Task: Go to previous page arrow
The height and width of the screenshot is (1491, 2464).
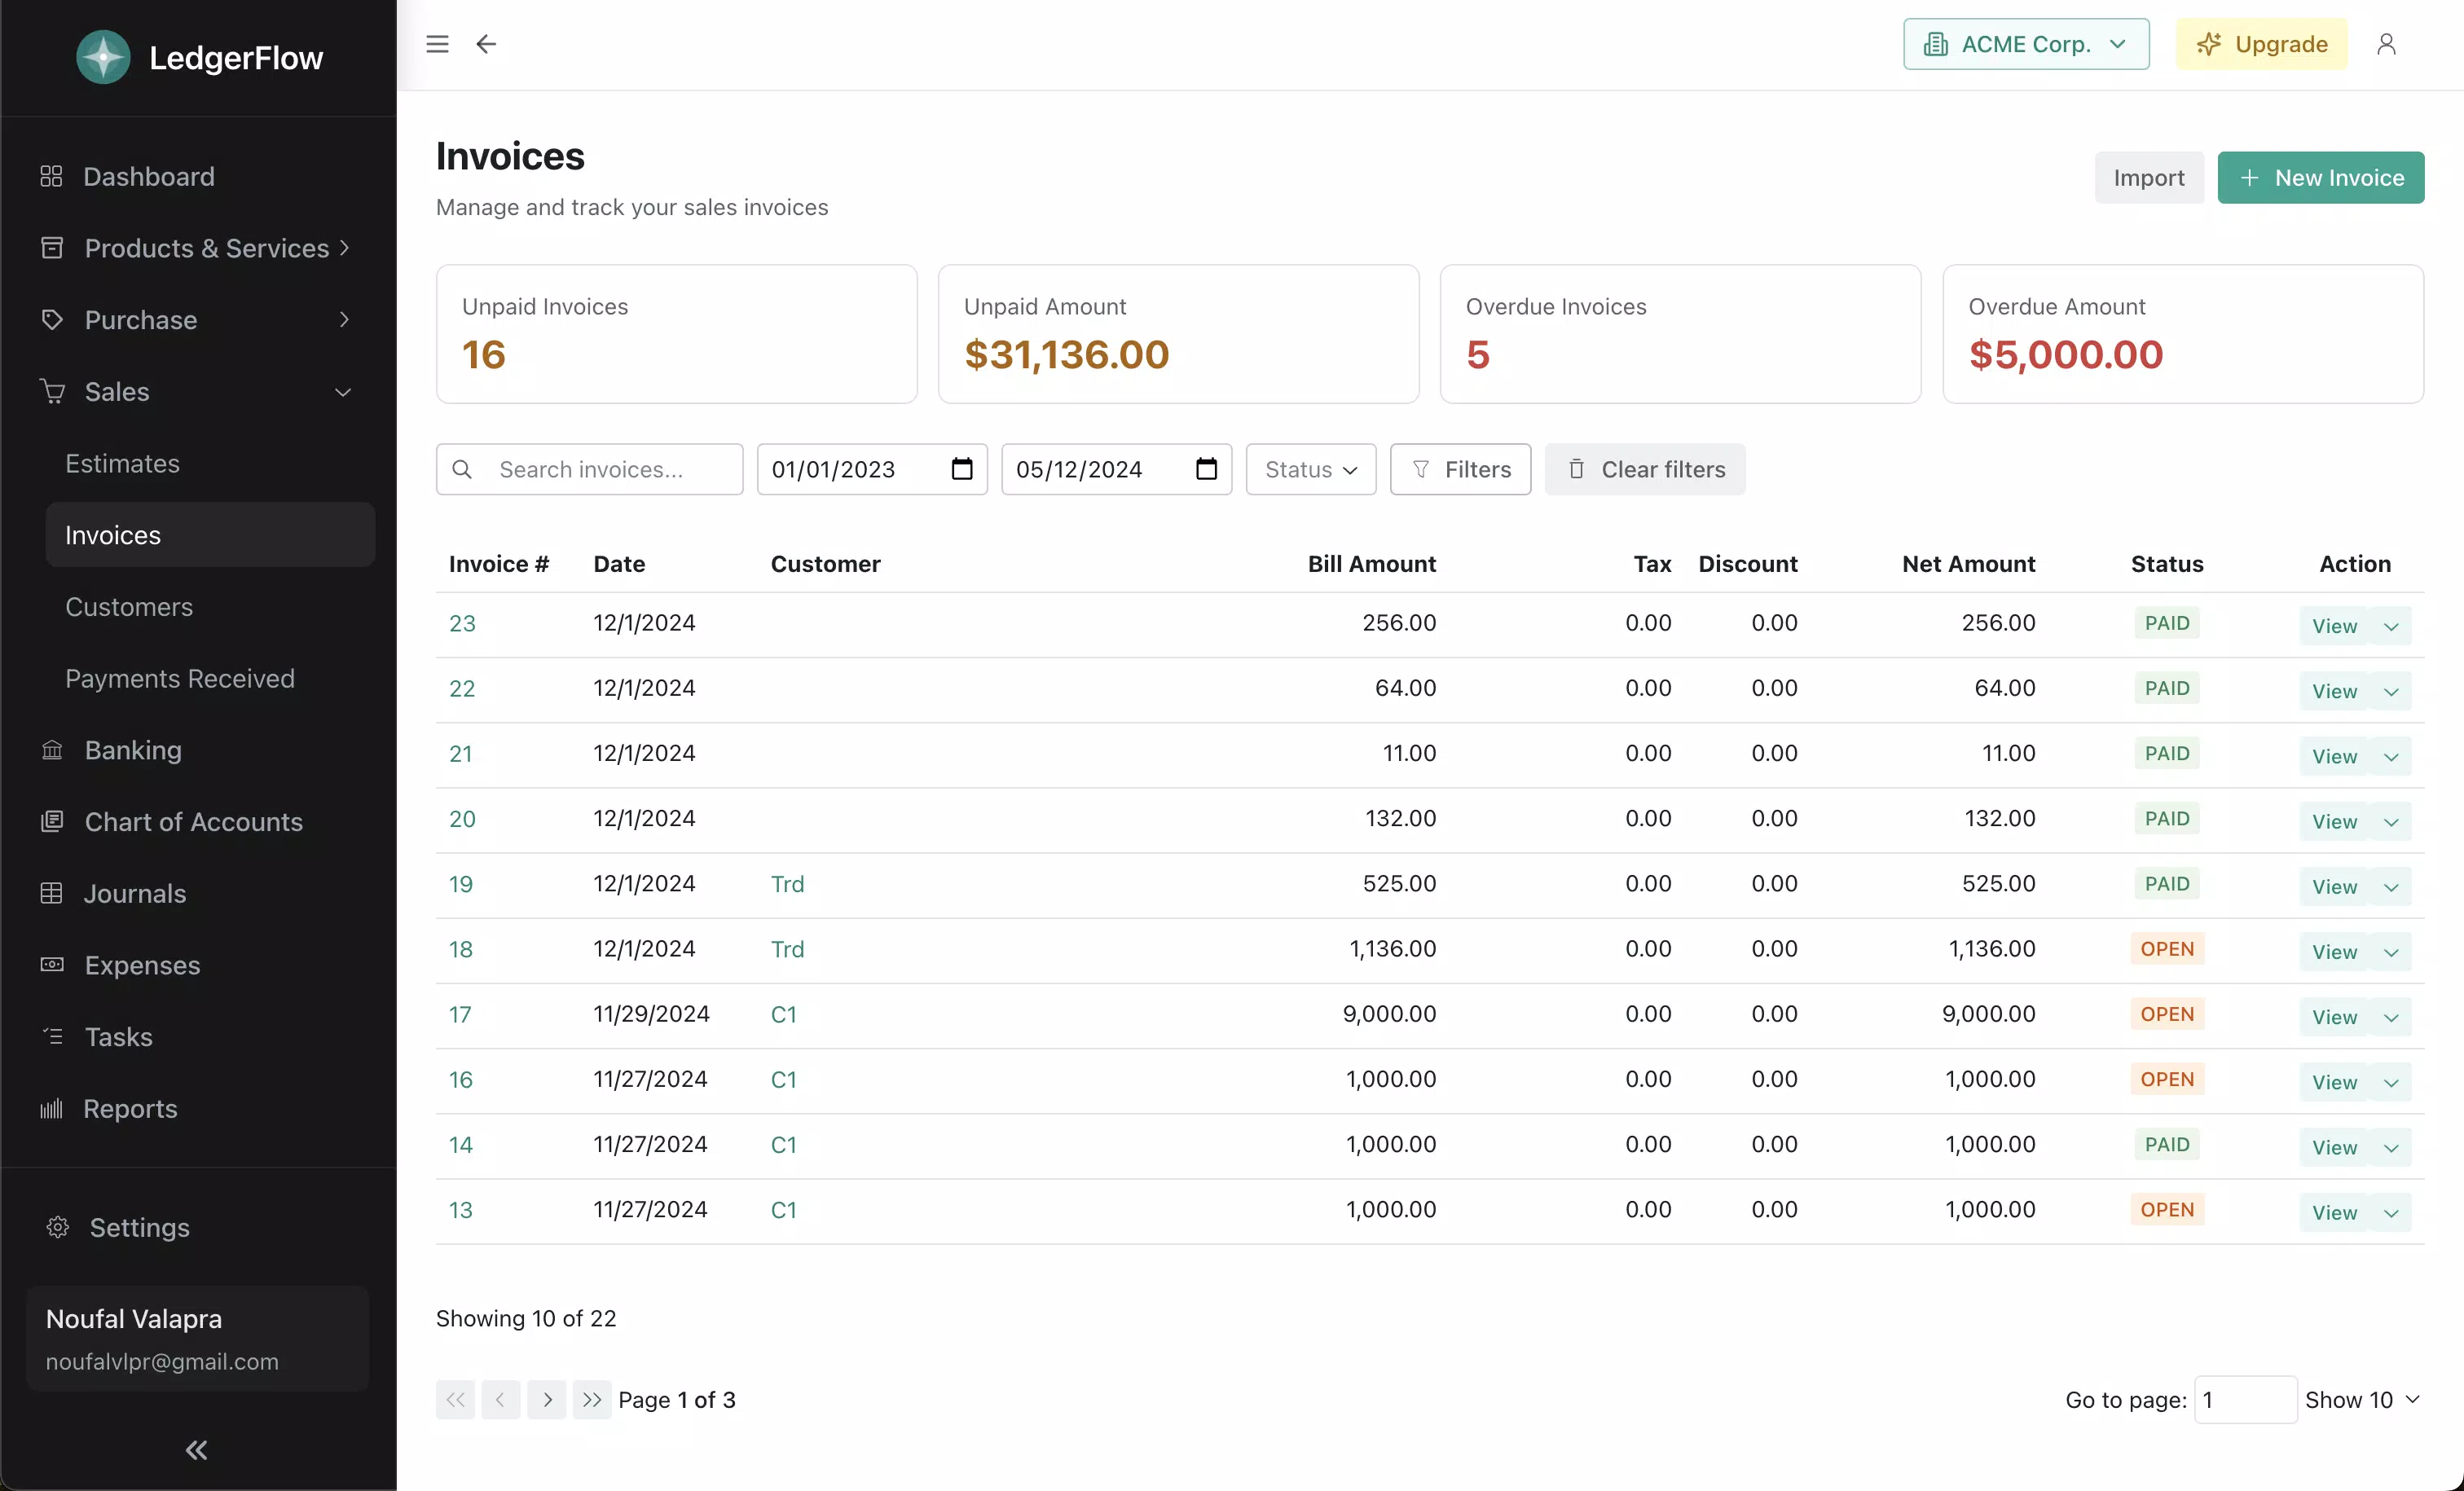Action: point(500,1400)
